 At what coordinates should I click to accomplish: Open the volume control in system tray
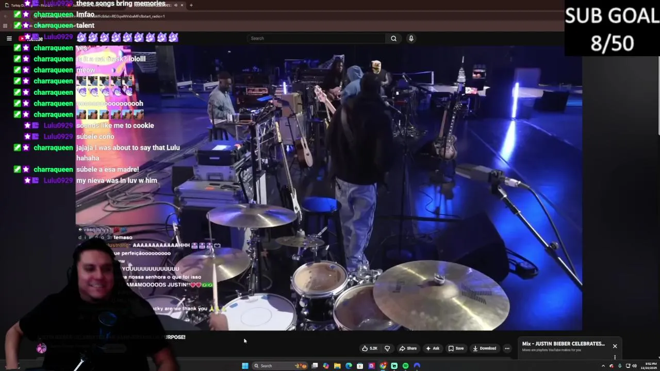pos(634,366)
